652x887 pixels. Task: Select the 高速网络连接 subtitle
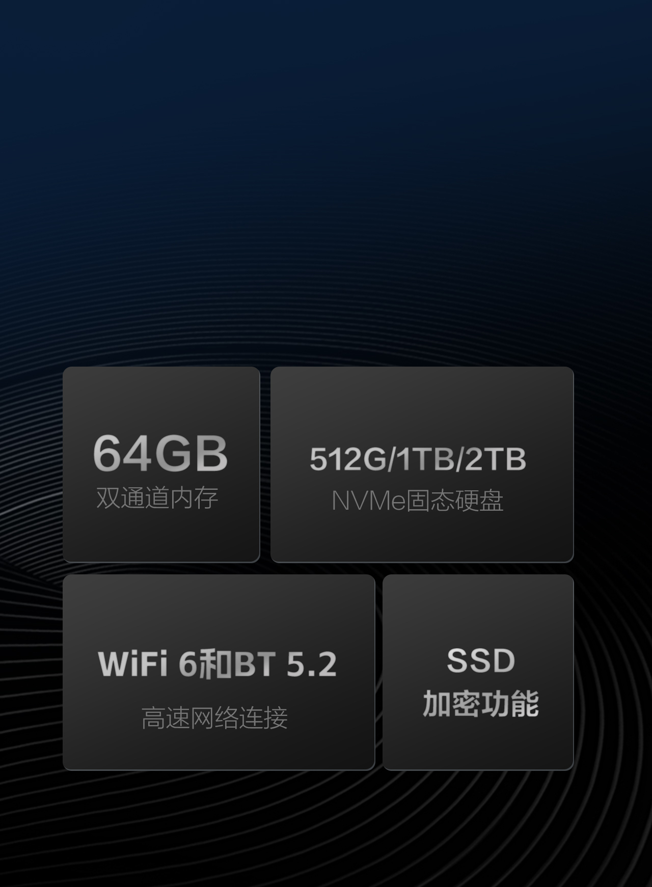click(214, 718)
